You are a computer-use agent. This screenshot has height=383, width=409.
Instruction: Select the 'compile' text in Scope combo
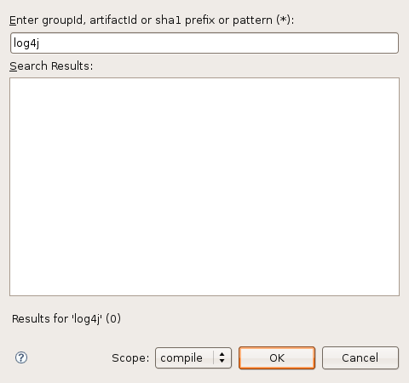coord(181,358)
